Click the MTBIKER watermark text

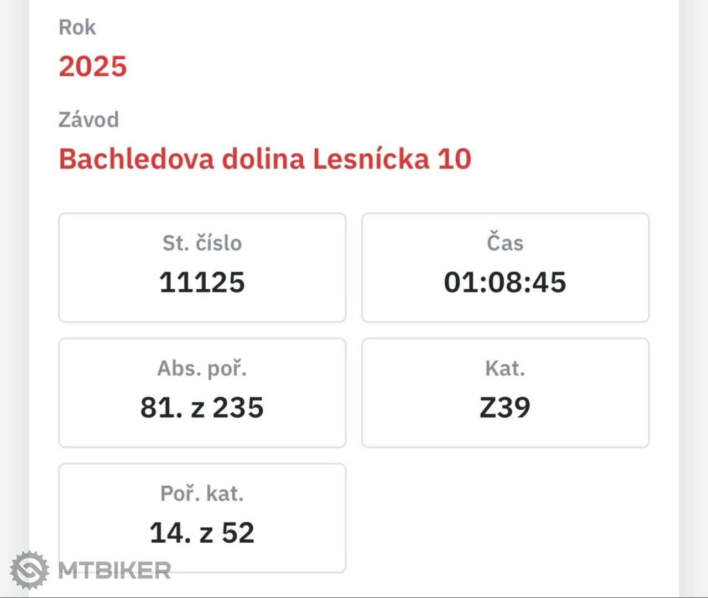click(114, 571)
